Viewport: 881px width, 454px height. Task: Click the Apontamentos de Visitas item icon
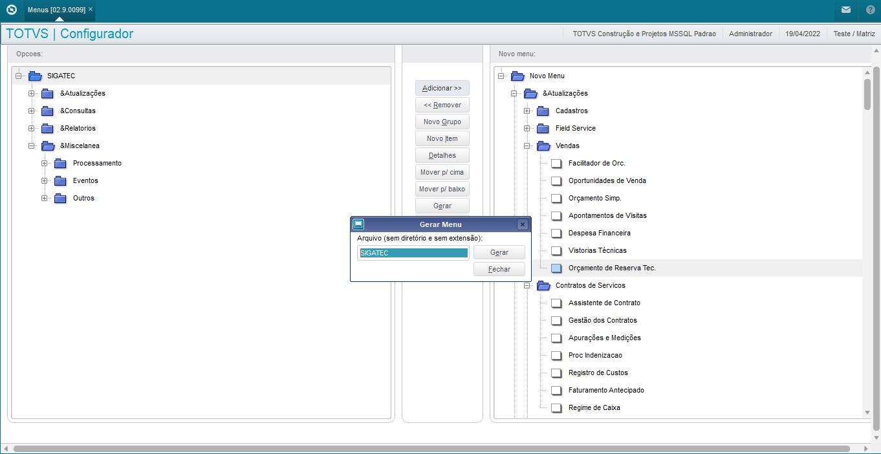556,215
